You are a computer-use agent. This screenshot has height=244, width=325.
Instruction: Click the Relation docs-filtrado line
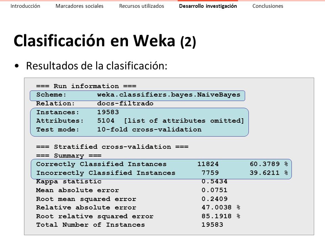coord(95,103)
